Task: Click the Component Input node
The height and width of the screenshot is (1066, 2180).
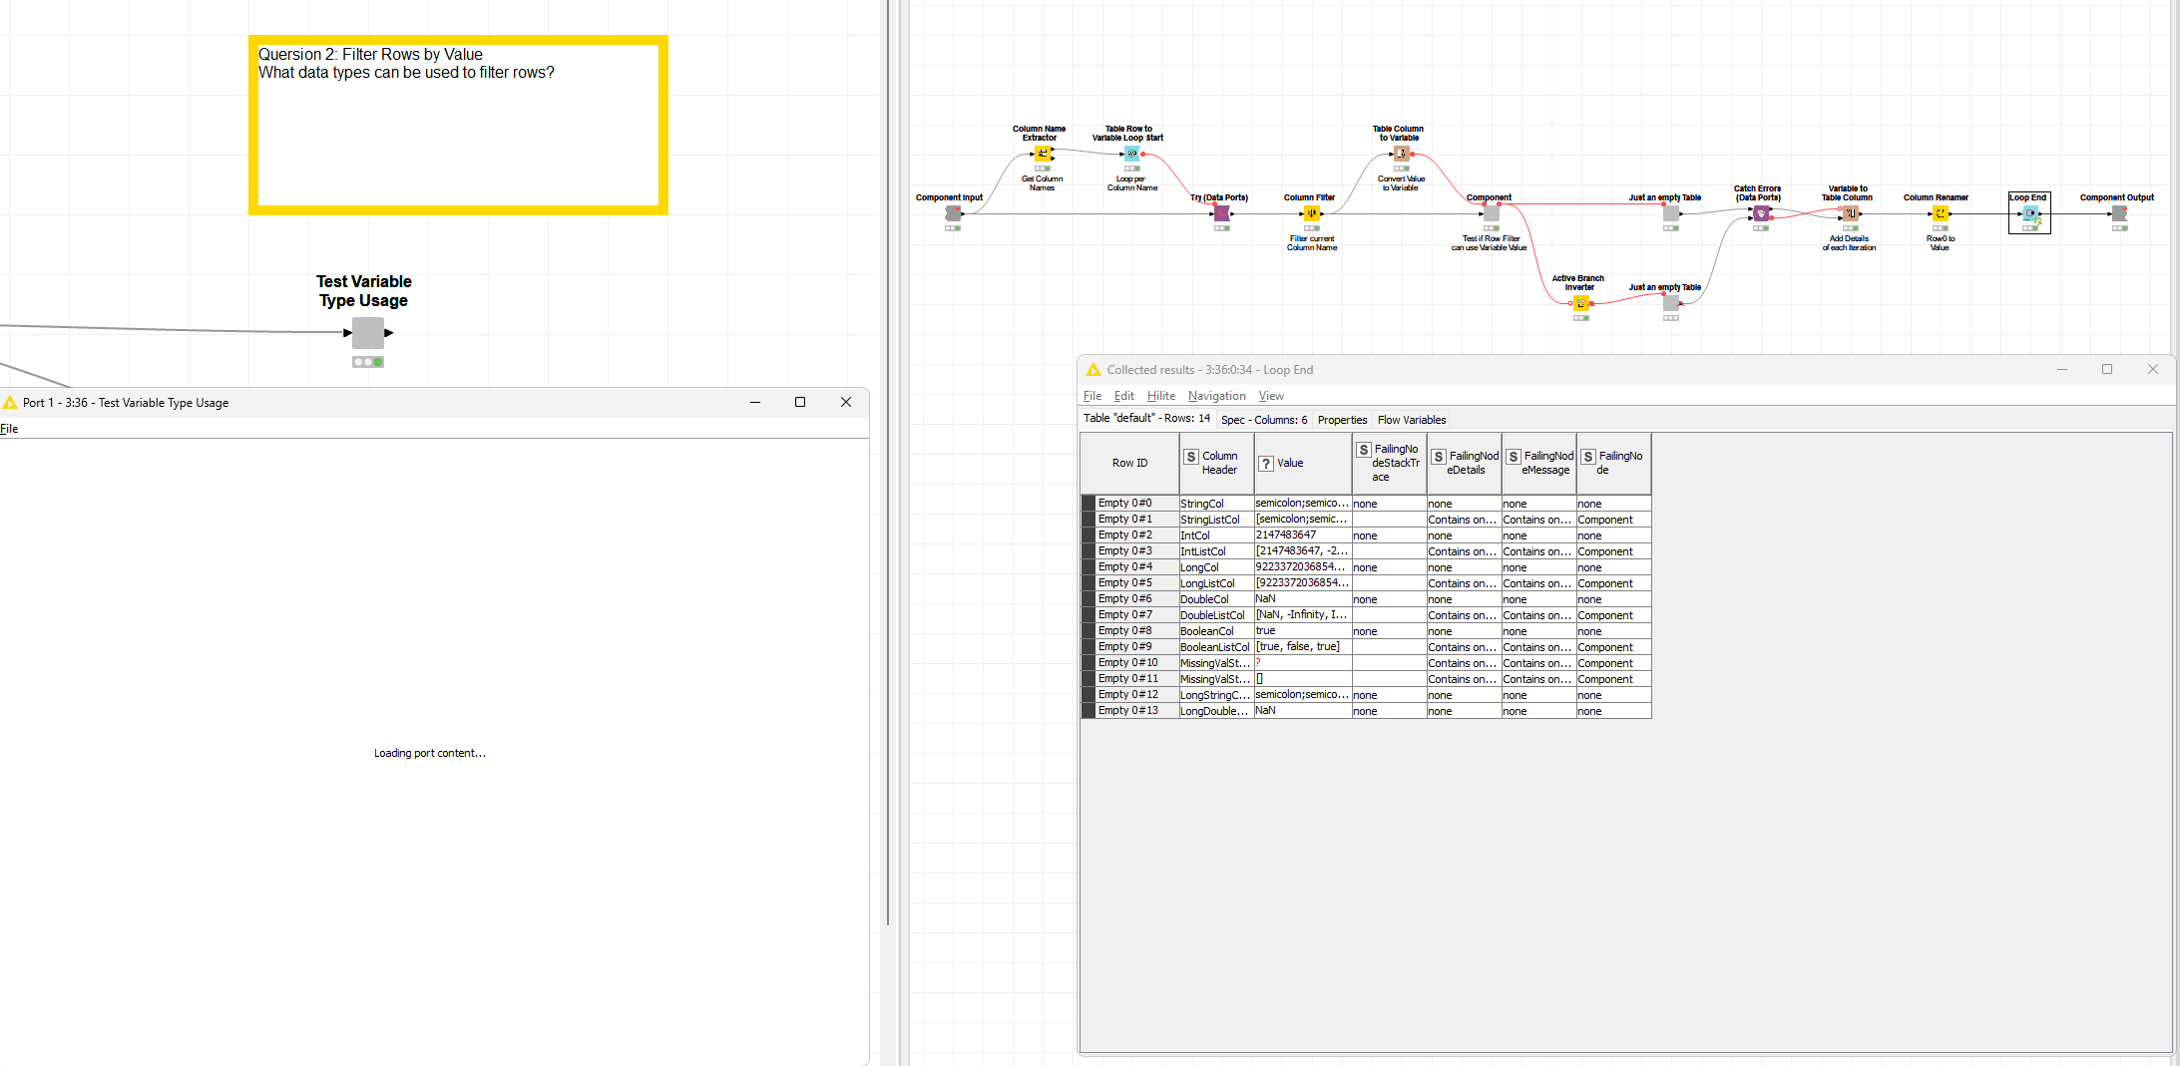Action: pyautogui.click(x=953, y=213)
